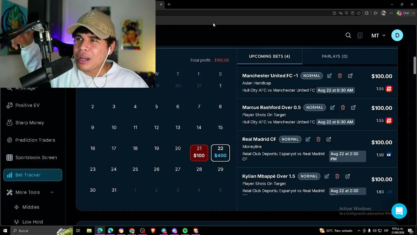Delete the Real Madrid CF moneyline bet
417x235 pixels.
(x=318, y=139)
